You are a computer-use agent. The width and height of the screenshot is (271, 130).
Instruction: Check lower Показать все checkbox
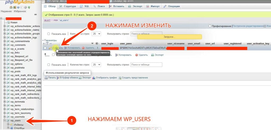pos(49,65)
